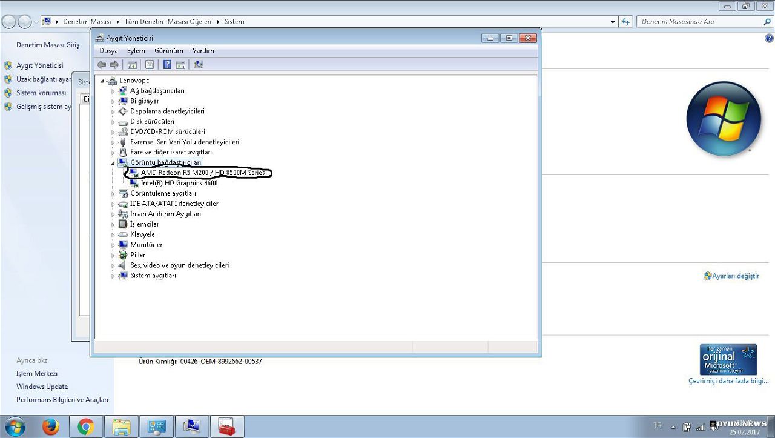Click the Lenovopc computer icon in the tree

point(112,80)
